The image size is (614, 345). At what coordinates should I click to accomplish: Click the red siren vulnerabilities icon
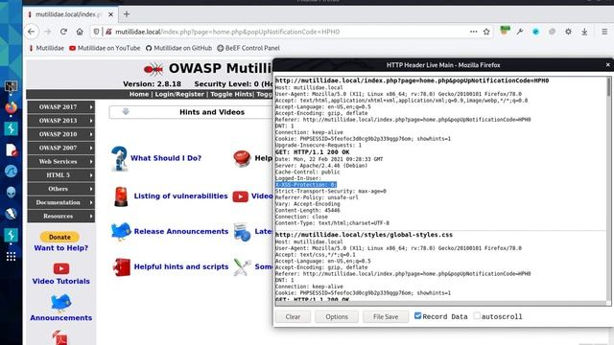(x=121, y=196)
